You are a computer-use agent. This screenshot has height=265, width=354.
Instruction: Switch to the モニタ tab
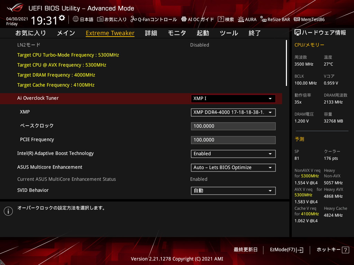pyautogui.click(x=177, y=33)
